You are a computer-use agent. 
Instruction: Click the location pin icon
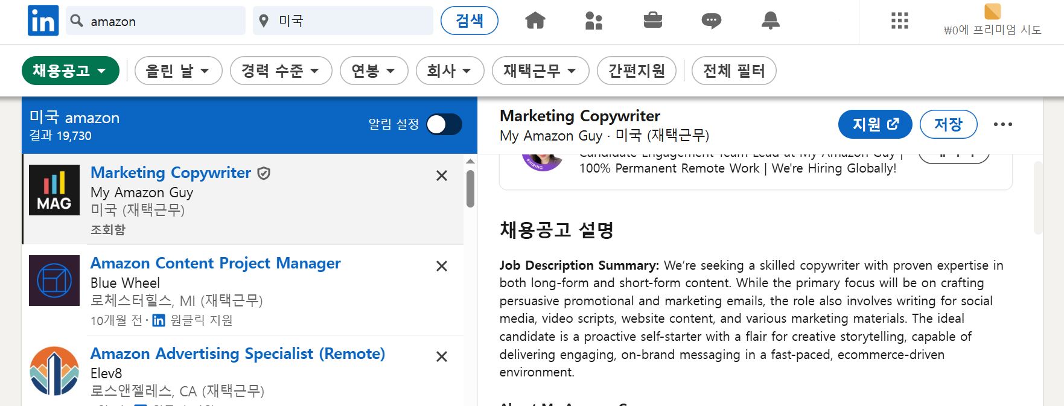(x=263, y=21)
